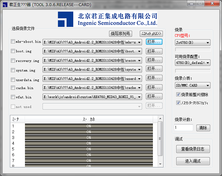Click 打开 next to cache.bin
The height and width of the screenshot is (176, 222).
coord(154,87)
